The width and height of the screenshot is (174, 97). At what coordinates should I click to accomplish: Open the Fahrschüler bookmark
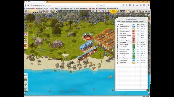point(100,8)
